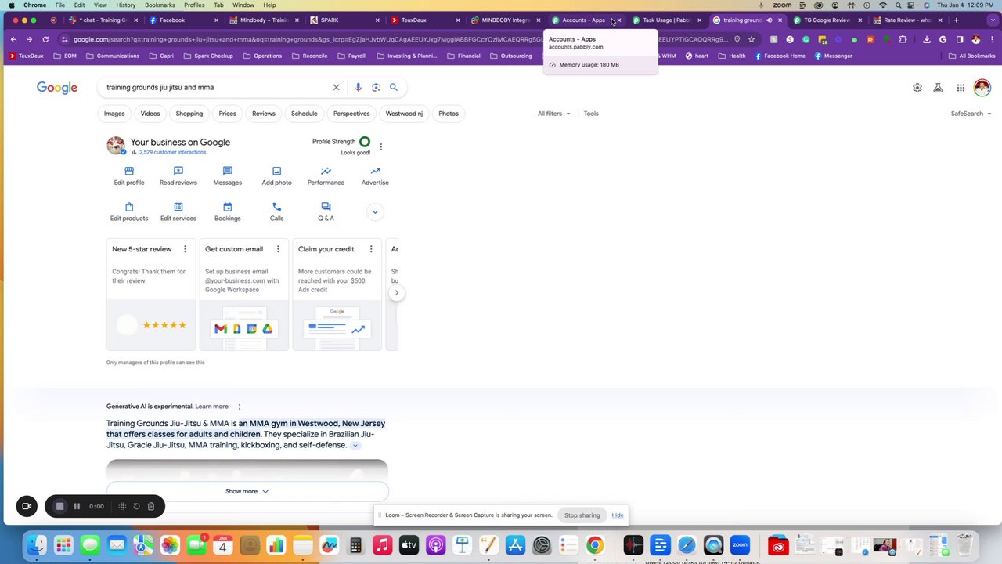1002x564 pixels.
Task: Open Advertise shortcut
Action: 375,175
